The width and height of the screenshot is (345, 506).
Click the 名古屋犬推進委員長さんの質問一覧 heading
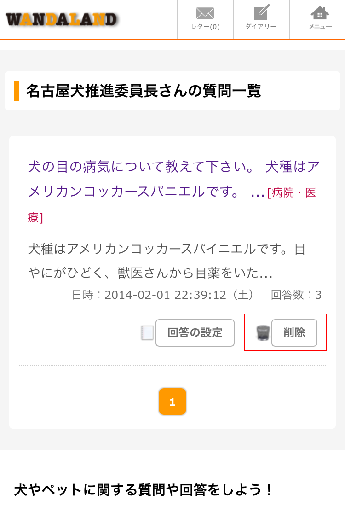point(144,91)
